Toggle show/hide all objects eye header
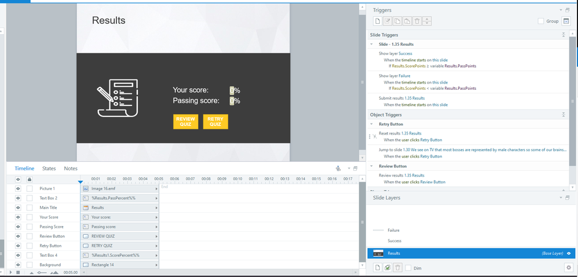 17,179
